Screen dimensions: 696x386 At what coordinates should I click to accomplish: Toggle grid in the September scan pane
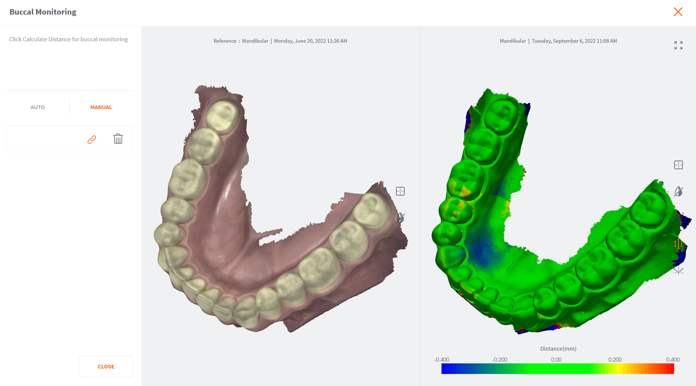(x=678, y=165)
